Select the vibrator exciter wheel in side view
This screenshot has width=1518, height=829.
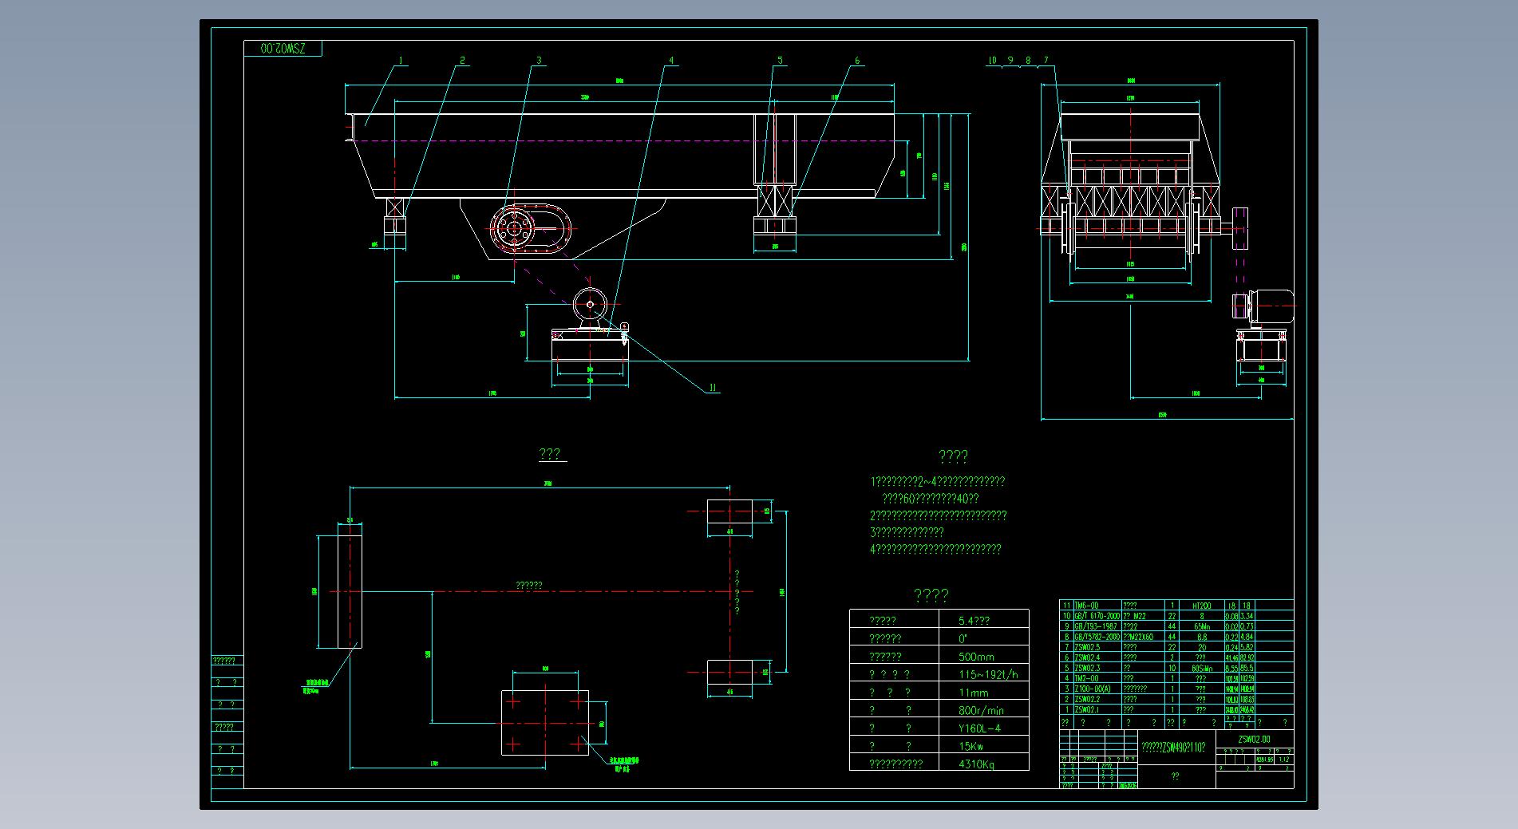click(x=512, y=229)
